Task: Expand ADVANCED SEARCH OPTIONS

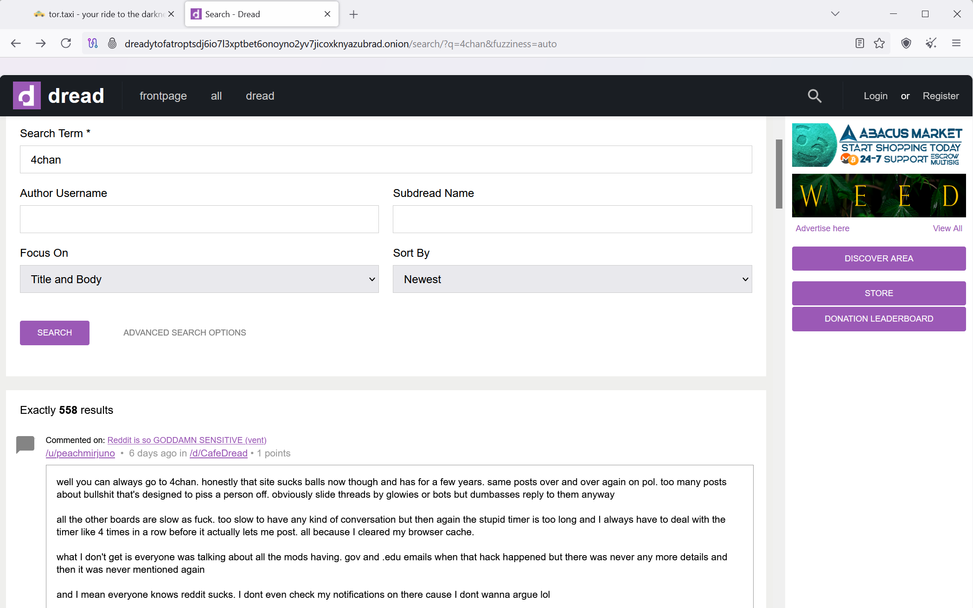Action: tap(185, 333)
